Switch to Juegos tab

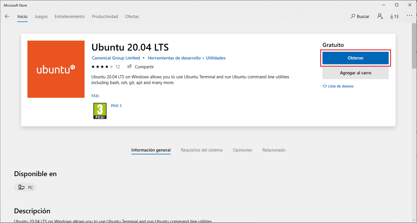click(x=41, y=17)
